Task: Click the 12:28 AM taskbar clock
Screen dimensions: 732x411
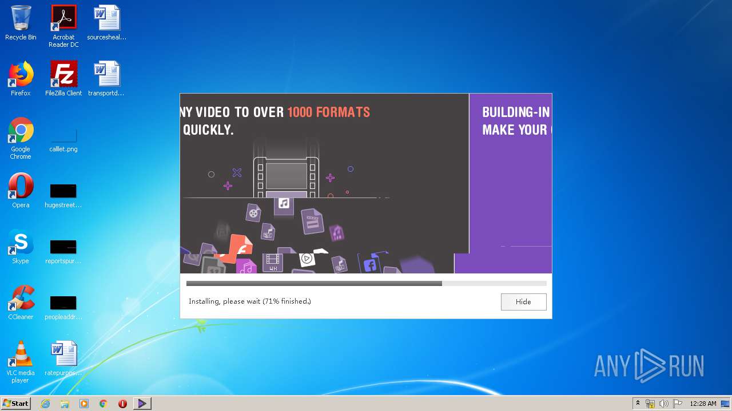Action: point(703,404)
